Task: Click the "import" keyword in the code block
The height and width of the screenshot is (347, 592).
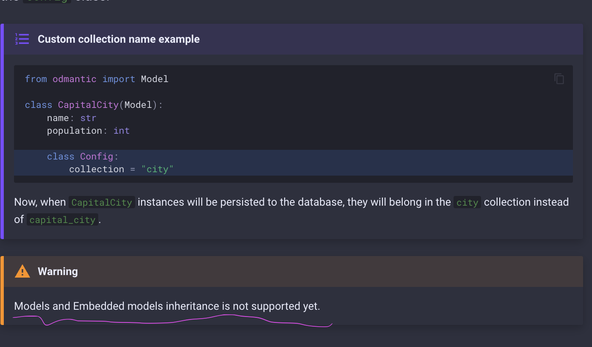Action: tap(119, 79)
